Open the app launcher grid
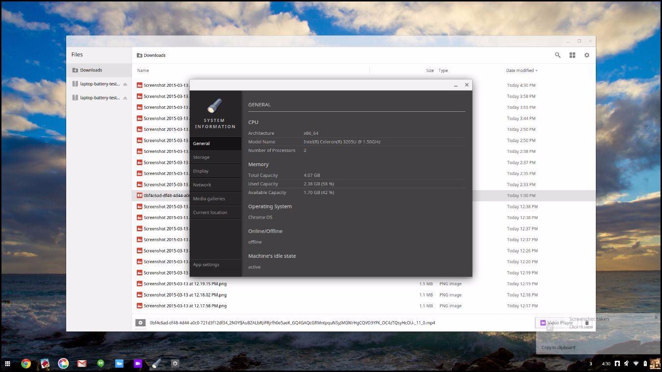Image resolution: width=662 pixels, height=372 pixels. (x=7, y=364)
